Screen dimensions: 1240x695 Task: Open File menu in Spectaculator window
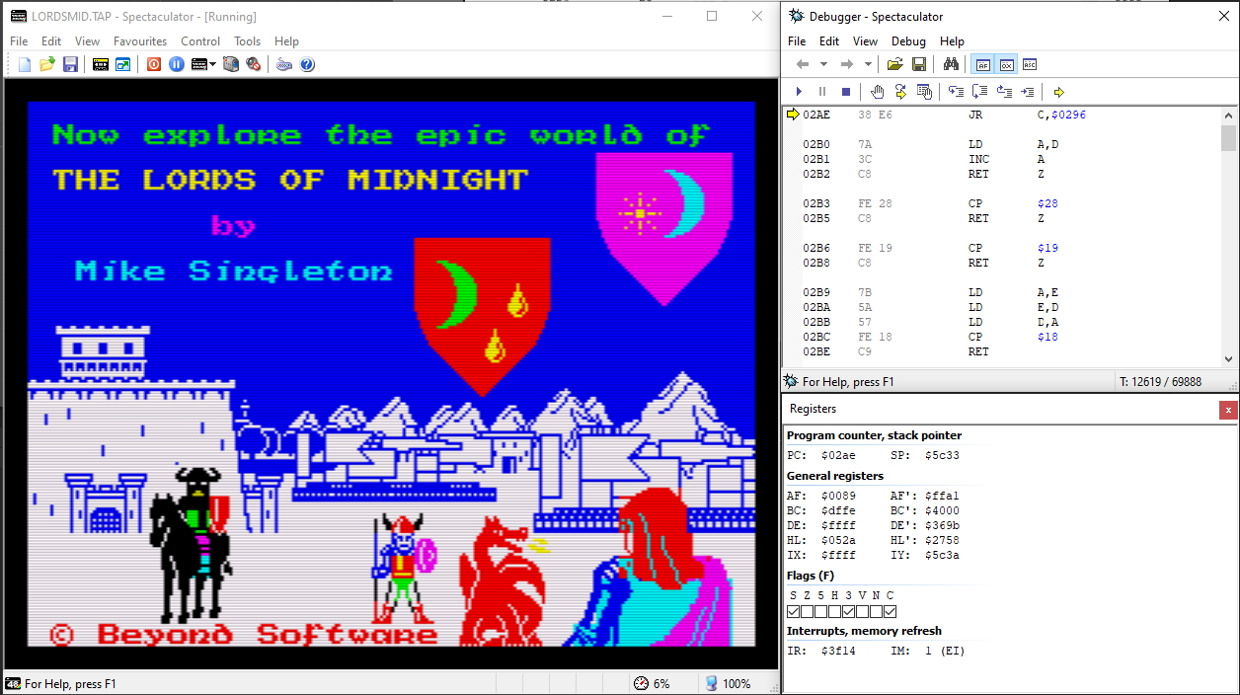(19, 41)
